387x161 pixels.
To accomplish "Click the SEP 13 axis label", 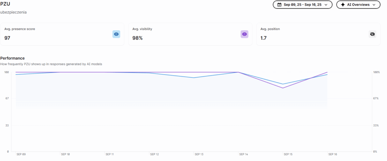I will 199,154.
